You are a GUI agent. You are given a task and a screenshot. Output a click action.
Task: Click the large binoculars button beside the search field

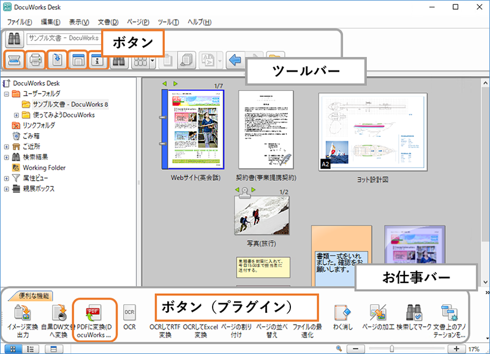14,39
